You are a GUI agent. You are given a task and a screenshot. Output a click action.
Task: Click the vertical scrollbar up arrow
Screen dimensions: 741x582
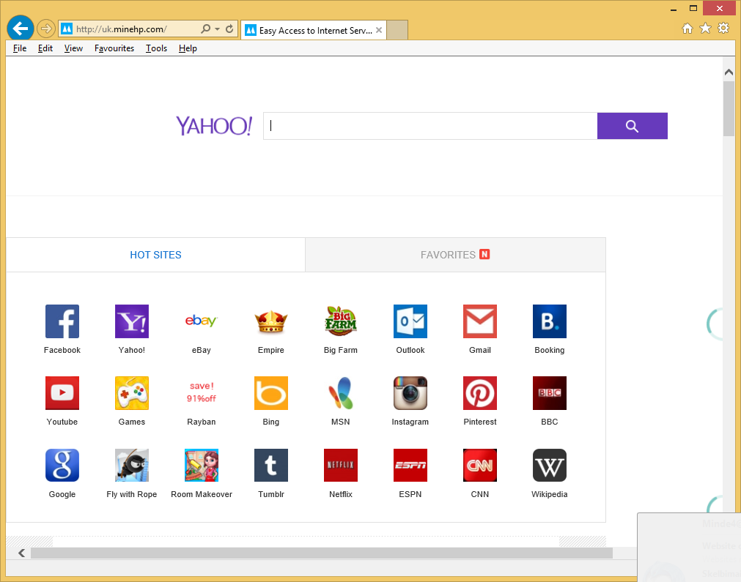click(x=729, y=72)
